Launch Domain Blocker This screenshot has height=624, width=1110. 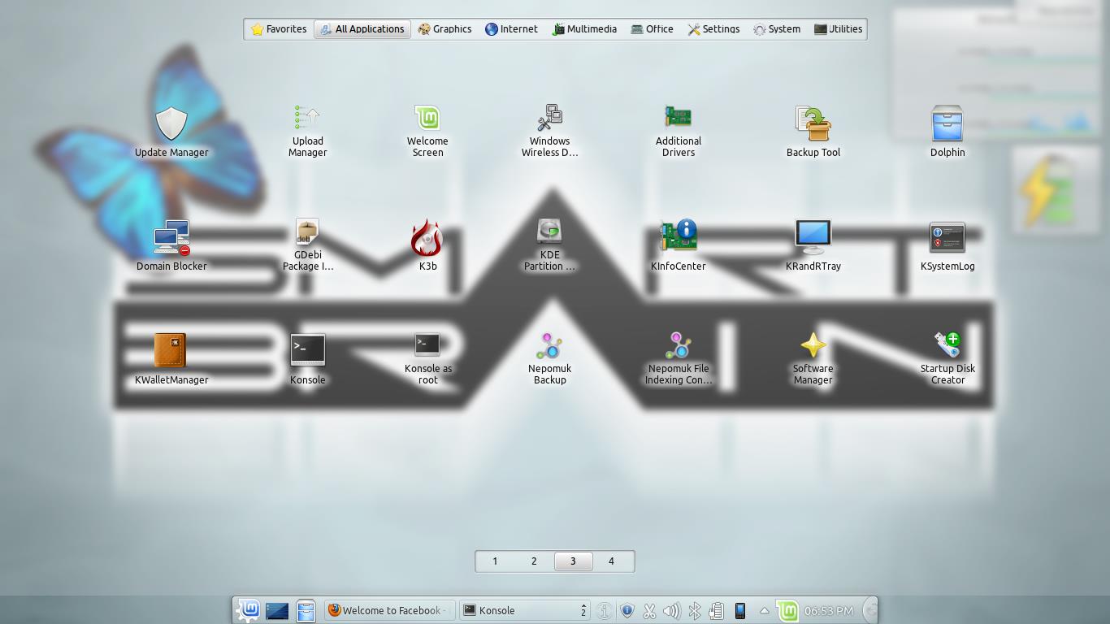click(171, 245)
